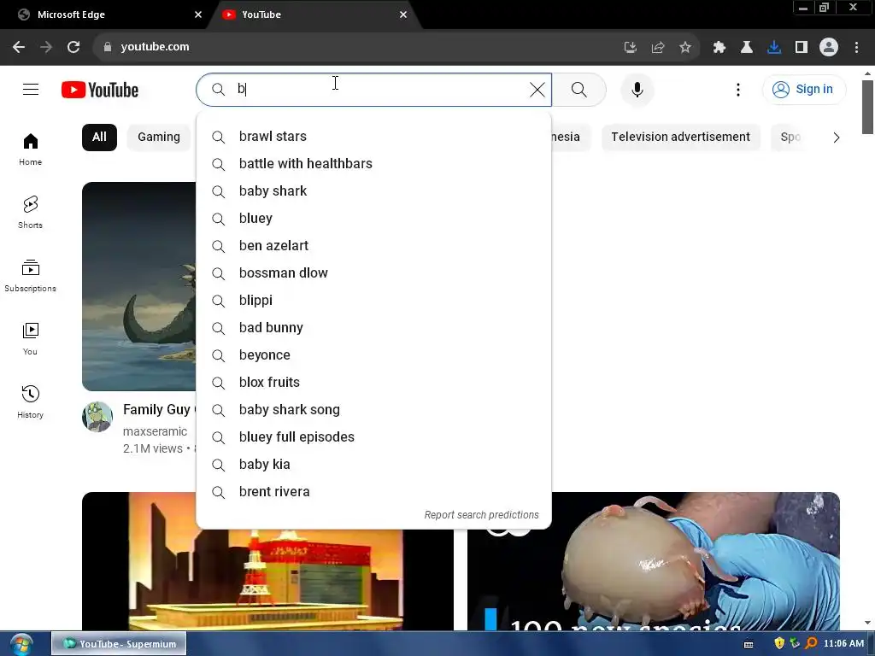Open the YouTube hamburger guide menu
The height and width of the screenshot is (656, 875).
(x=31, y=89)
